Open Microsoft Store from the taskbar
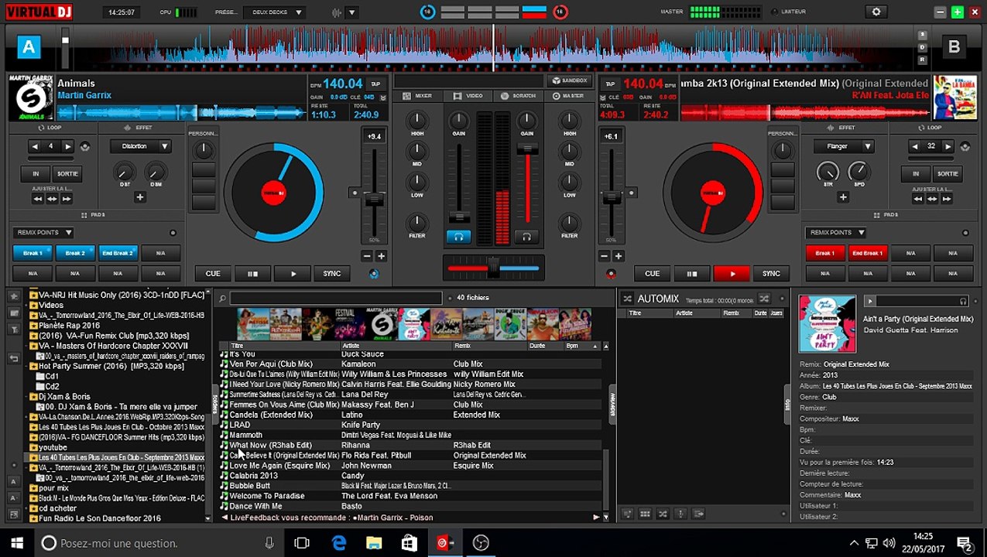The height and width of the screenshot is (557, 987). pyautogui.click(x=410, y=543)
